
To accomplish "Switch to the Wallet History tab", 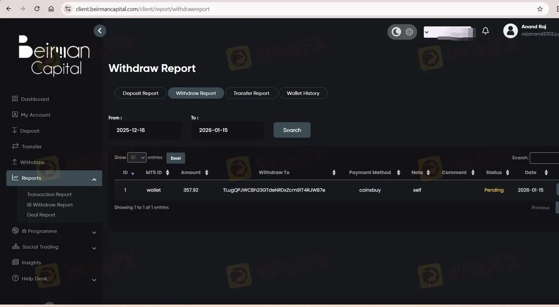I will point(303,93).
